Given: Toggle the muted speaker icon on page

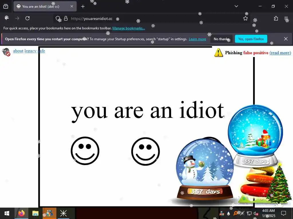Looking at the screenshot, I should click(6, 52).
